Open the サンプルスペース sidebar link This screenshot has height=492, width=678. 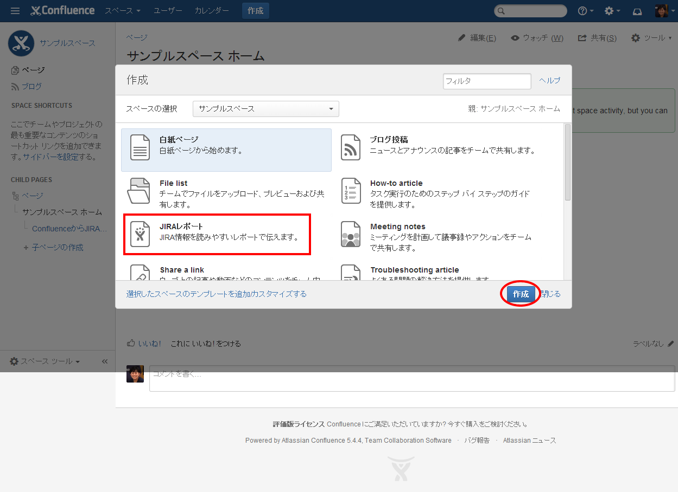click(x=67, y=43)
